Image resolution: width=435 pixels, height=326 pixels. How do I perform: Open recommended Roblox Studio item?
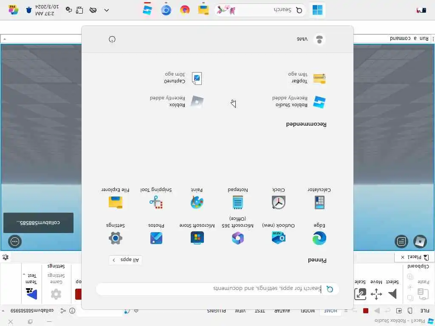coord(299,101)
